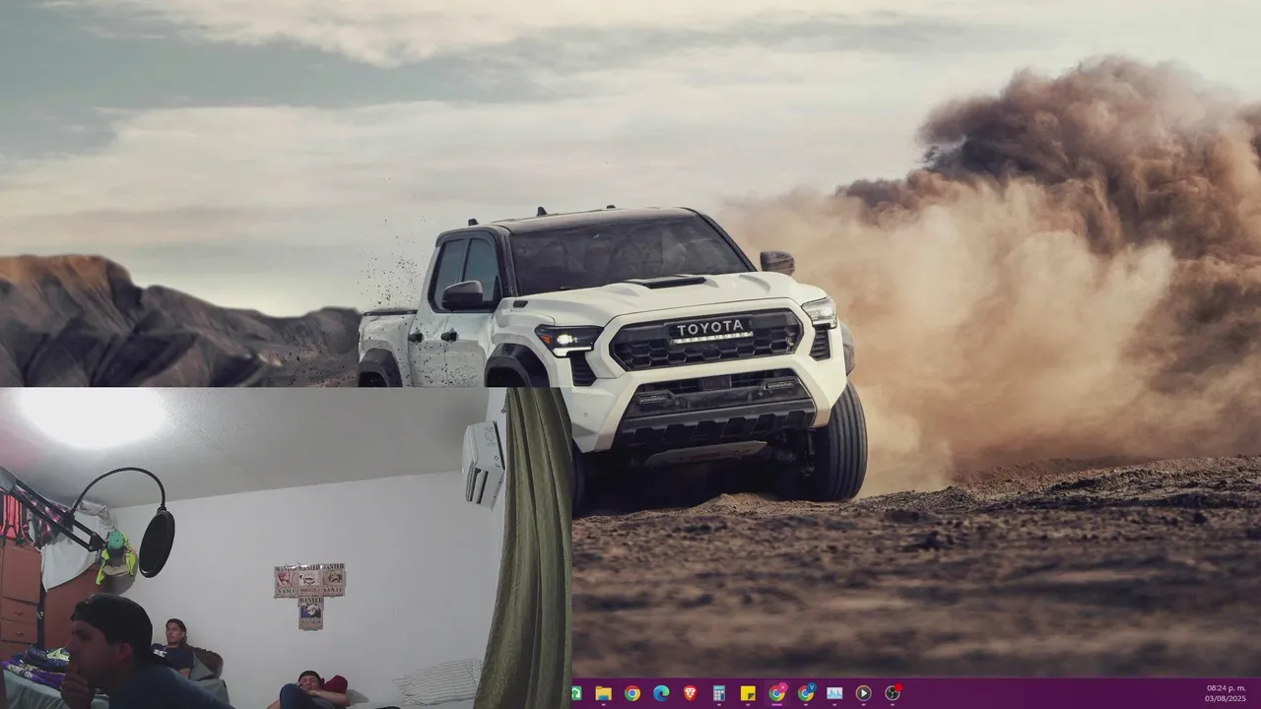Open Brave browser on the taskbar

pos(690,693)
